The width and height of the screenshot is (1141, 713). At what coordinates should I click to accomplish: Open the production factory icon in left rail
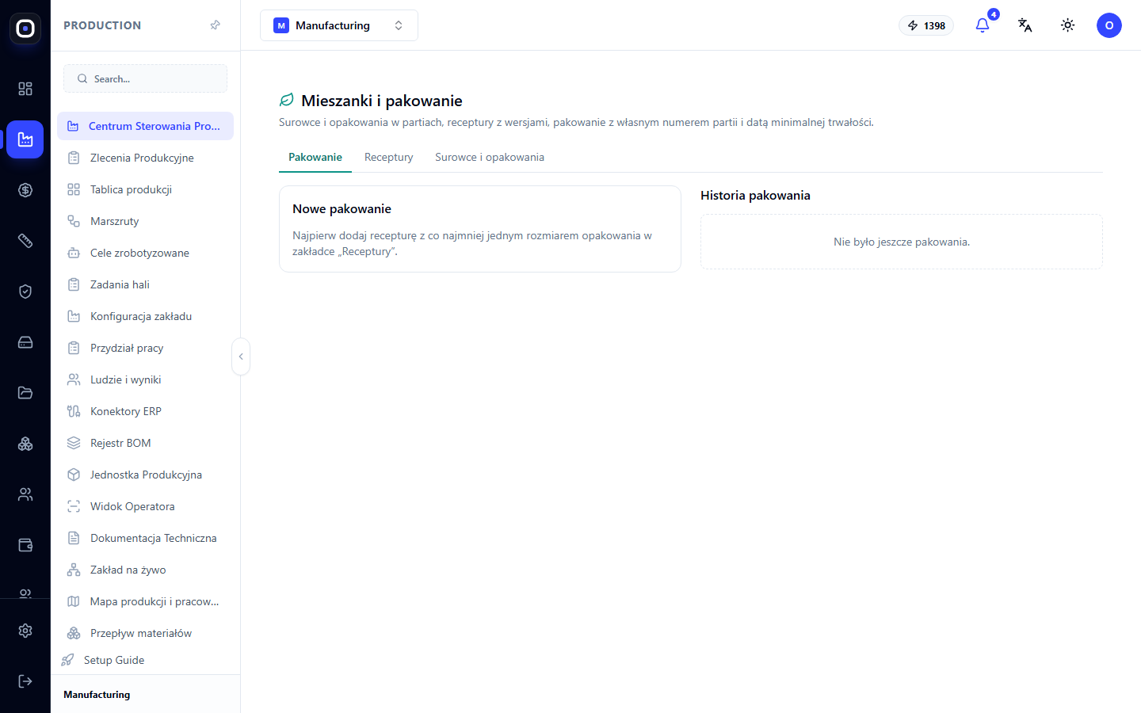coord(25,139)
